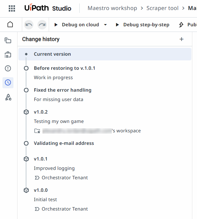The height and width of the screenshot is (219, 197).
Task: Run Debug step-by-step
Action: 142,25
